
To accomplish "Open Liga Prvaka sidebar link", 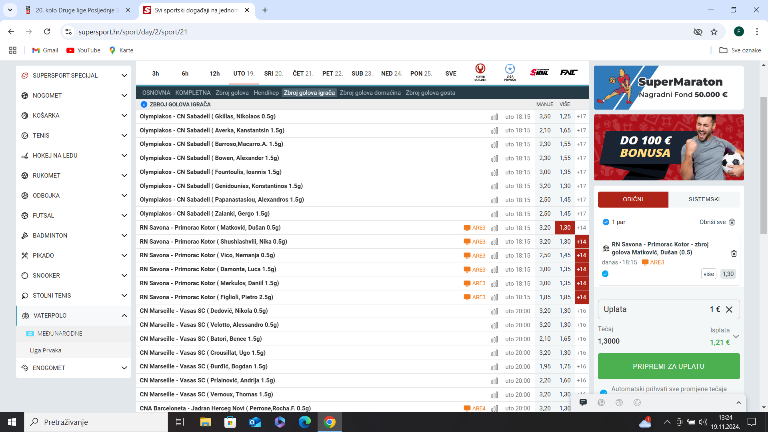I will click(x=46, y=350).
